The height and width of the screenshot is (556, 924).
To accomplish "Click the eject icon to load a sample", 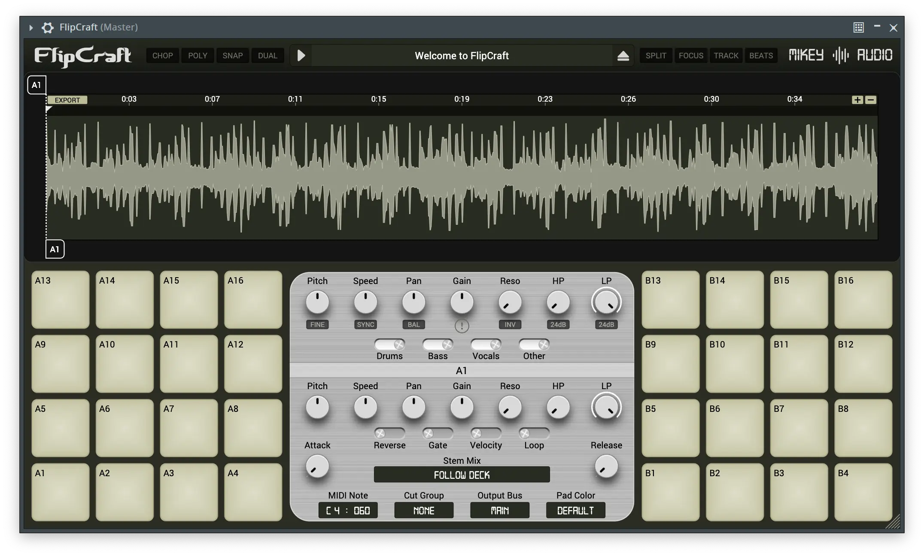I will click(x=623, y=56).
